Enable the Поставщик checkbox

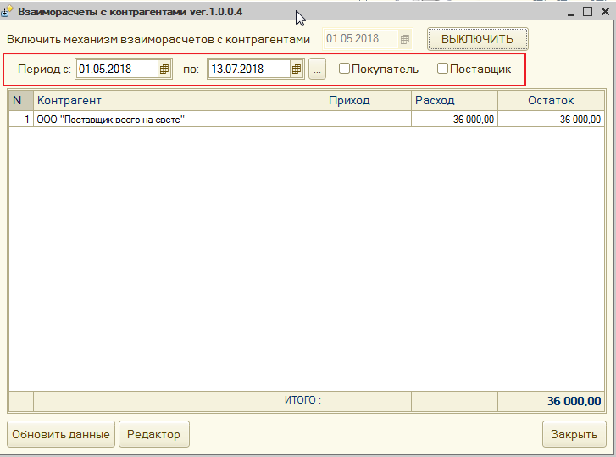pos(442,69)
